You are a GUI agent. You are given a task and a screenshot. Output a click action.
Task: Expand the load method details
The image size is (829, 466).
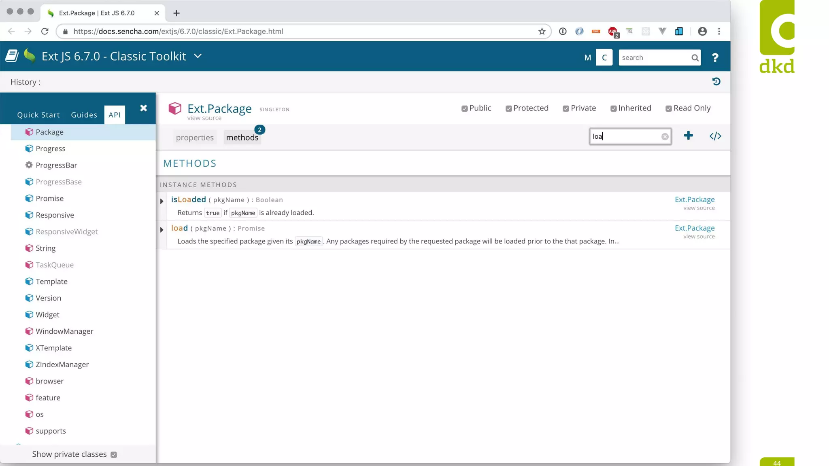tap(162, 230)
